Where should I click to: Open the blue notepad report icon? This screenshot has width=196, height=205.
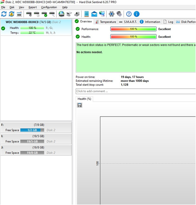tap(87, 14)
